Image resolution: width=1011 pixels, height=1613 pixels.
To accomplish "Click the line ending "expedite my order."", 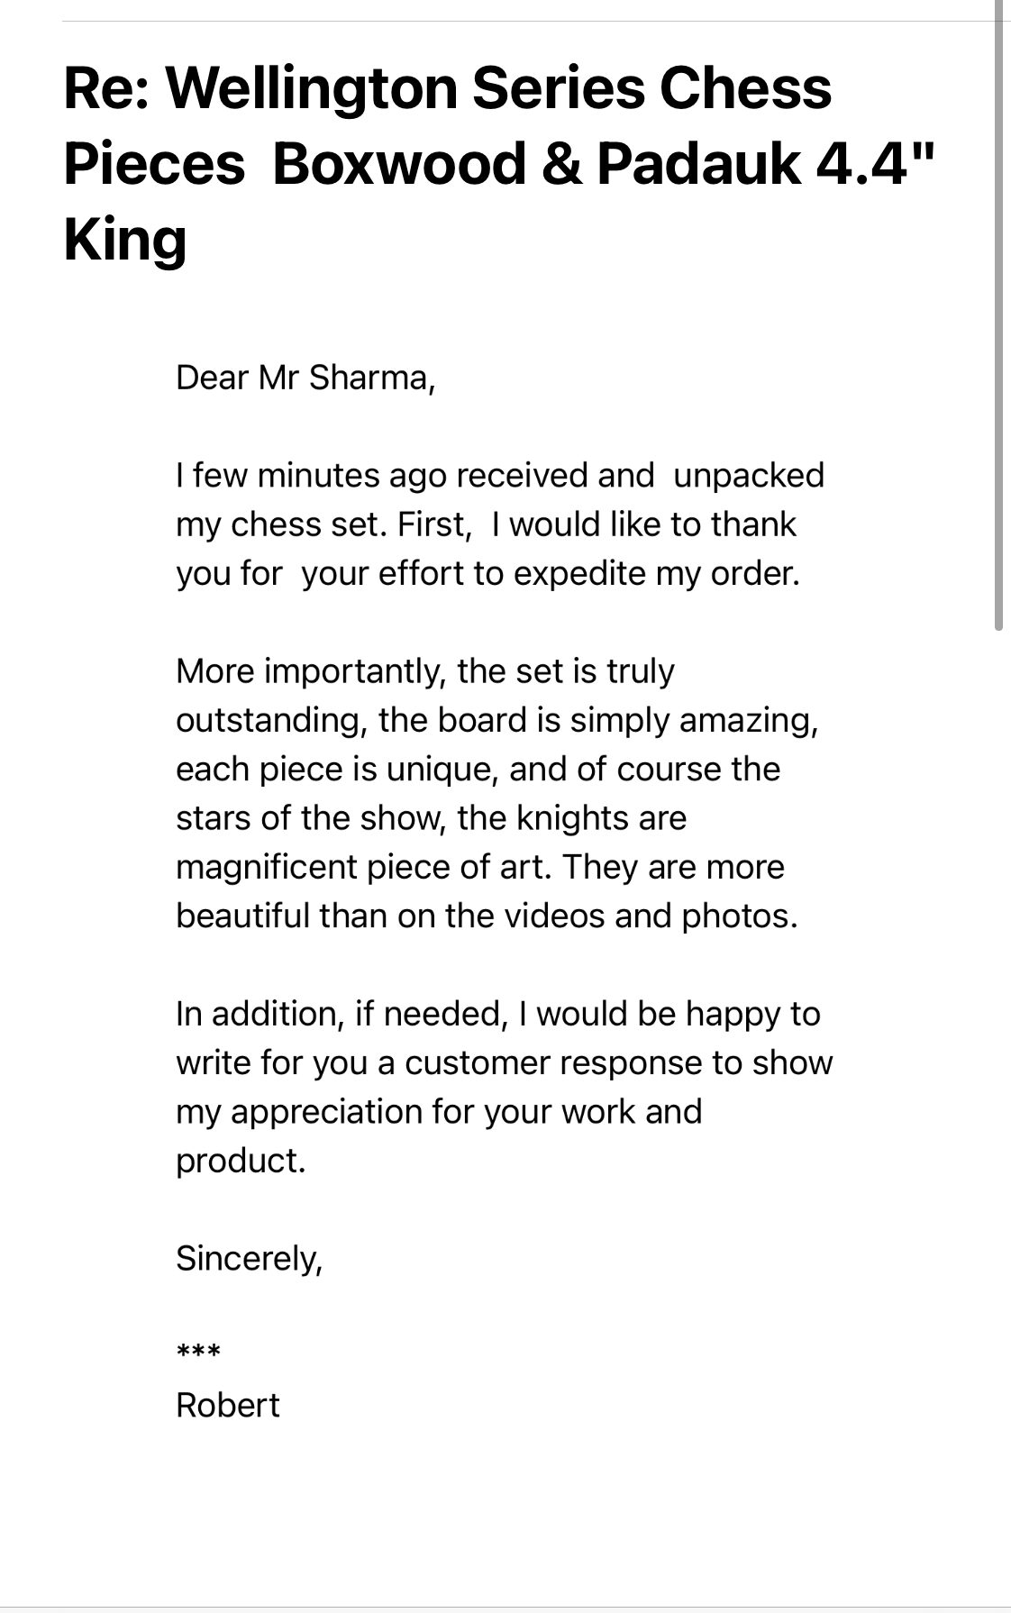I will pos(487,573).
